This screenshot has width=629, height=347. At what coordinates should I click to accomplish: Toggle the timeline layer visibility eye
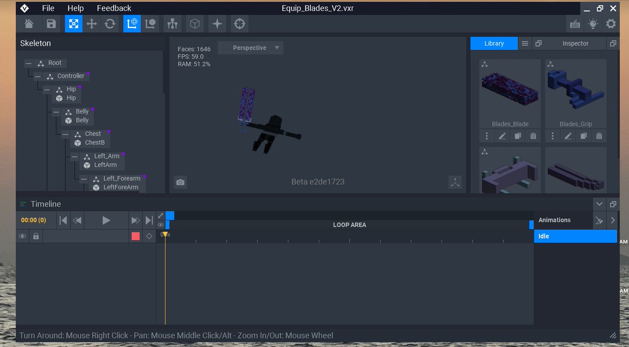click(x=22, y=237)
